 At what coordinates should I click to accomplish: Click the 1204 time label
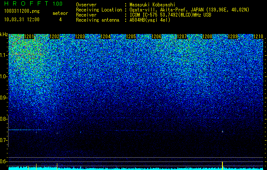pos(106,37)
